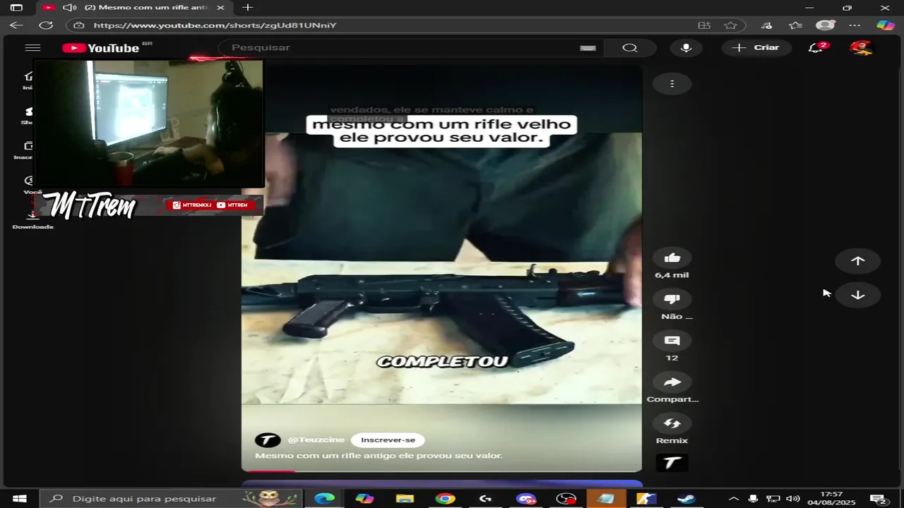Open the comments with 12 replies

click(672, 341)
